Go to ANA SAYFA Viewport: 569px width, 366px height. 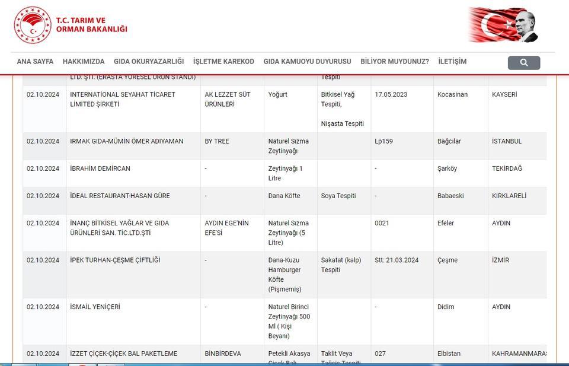pyautogui.click(x=35, y=61)
